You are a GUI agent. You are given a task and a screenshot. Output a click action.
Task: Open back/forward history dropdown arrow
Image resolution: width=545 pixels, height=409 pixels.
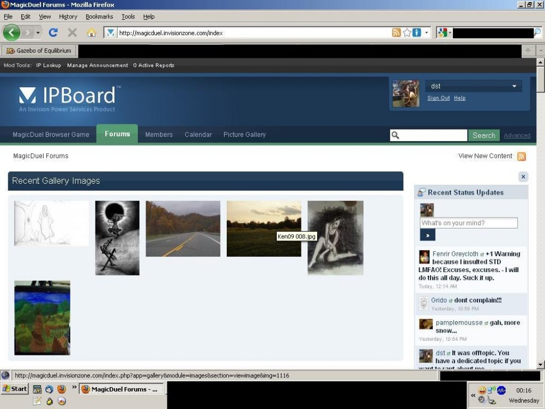click(38, 33)
